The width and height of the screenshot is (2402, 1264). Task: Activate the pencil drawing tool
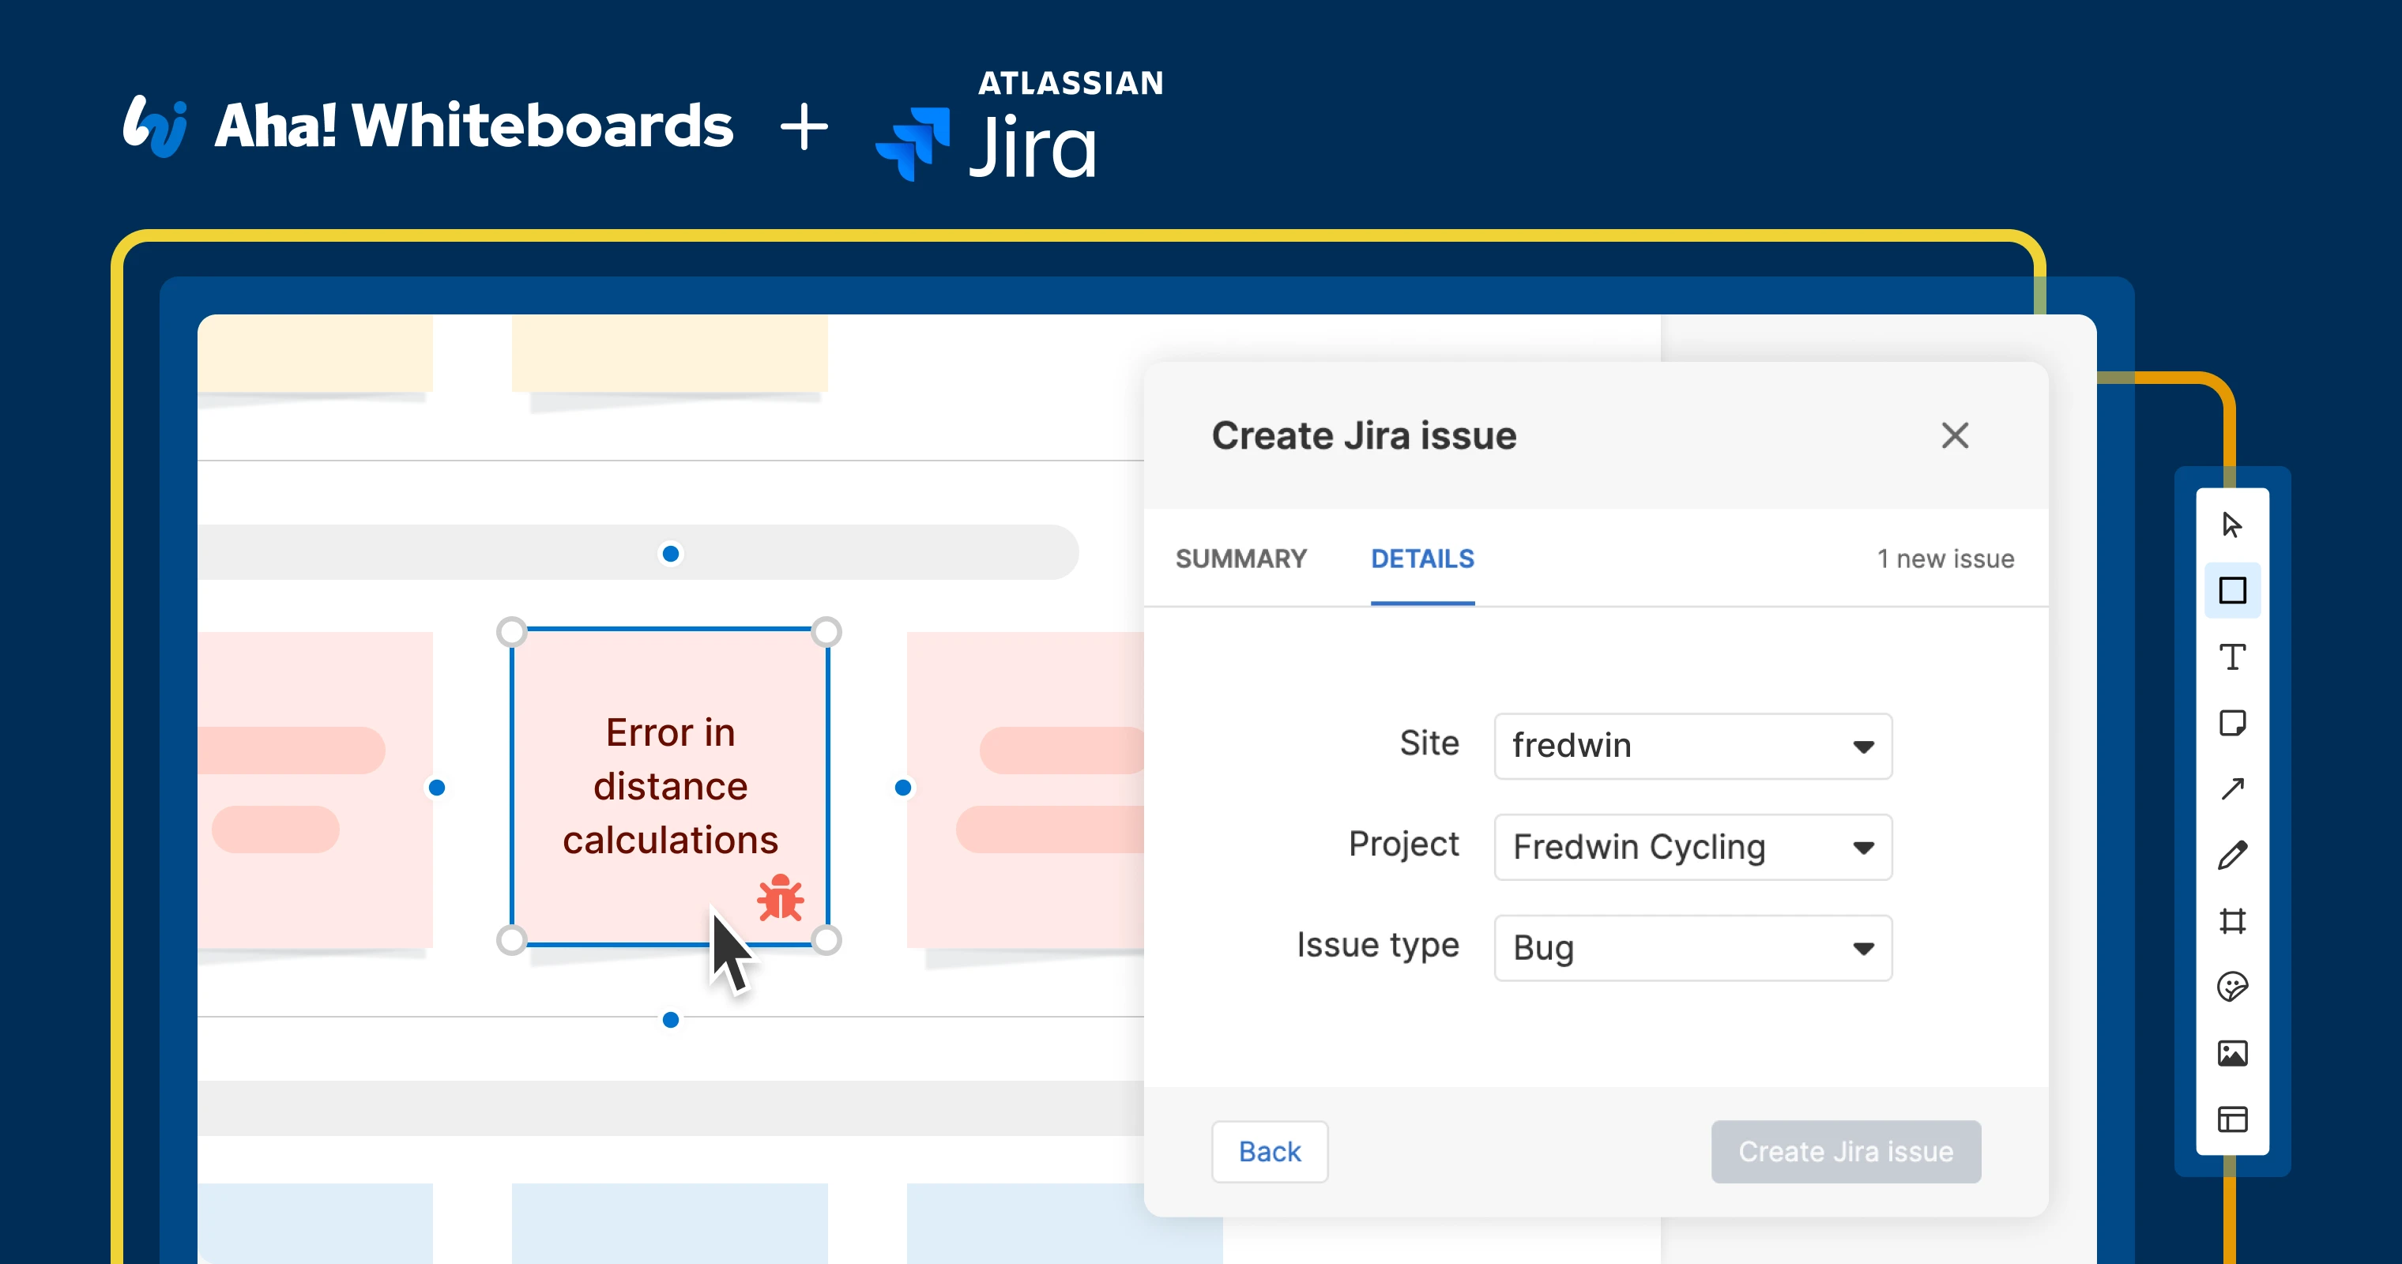(x=2231, y=855)
